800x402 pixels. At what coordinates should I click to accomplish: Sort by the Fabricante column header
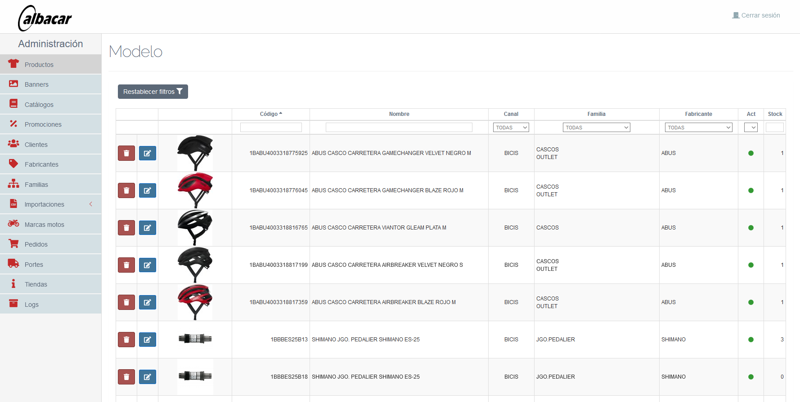coord(699,114)
